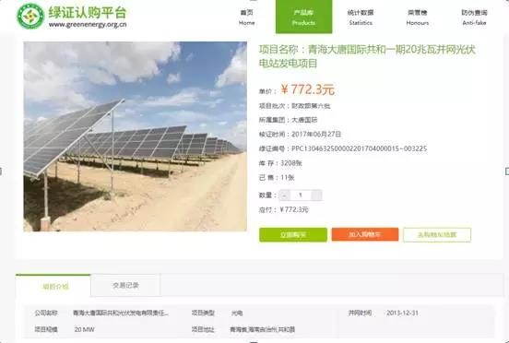
Task: Click the left edge arrow
Action: point(1,171)
